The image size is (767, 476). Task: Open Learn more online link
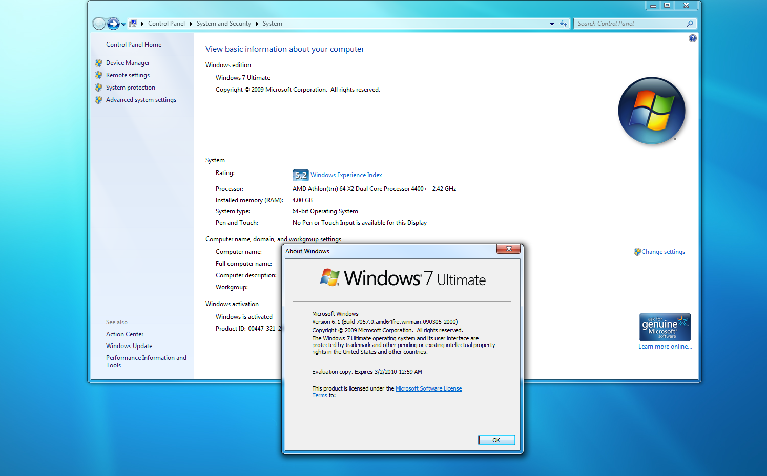[665, 347]
